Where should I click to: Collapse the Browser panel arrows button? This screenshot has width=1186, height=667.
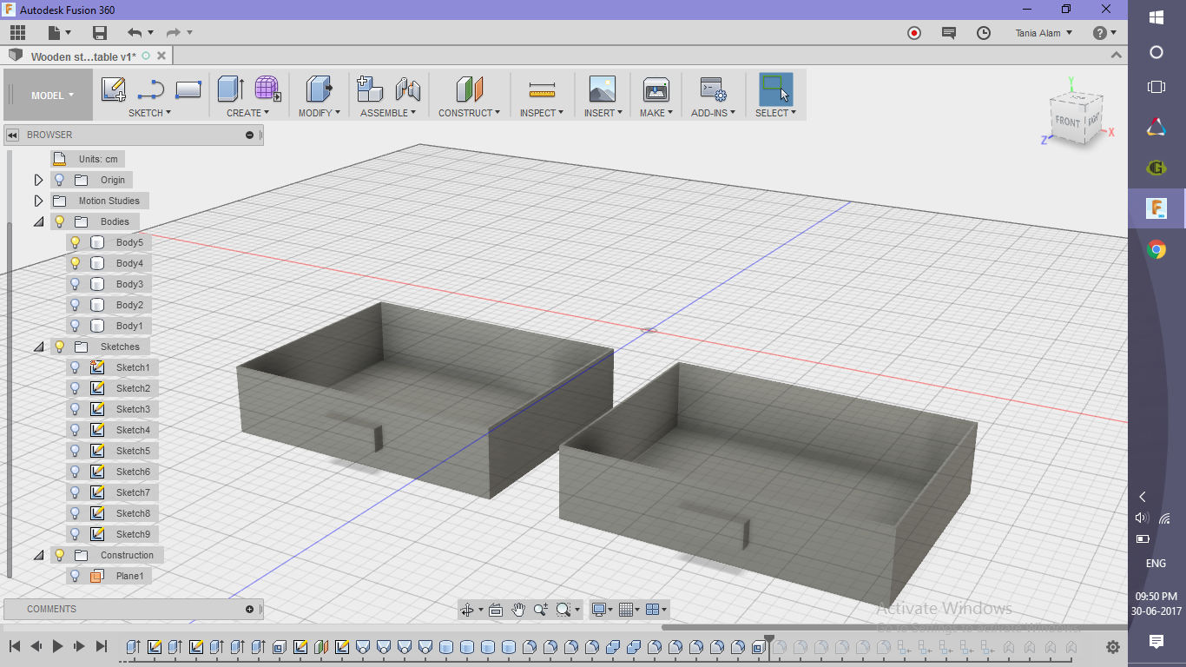pyautogui.click(x=13, y=135)
